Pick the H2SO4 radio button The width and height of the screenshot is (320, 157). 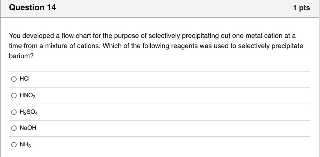click(x=14, y=112)
